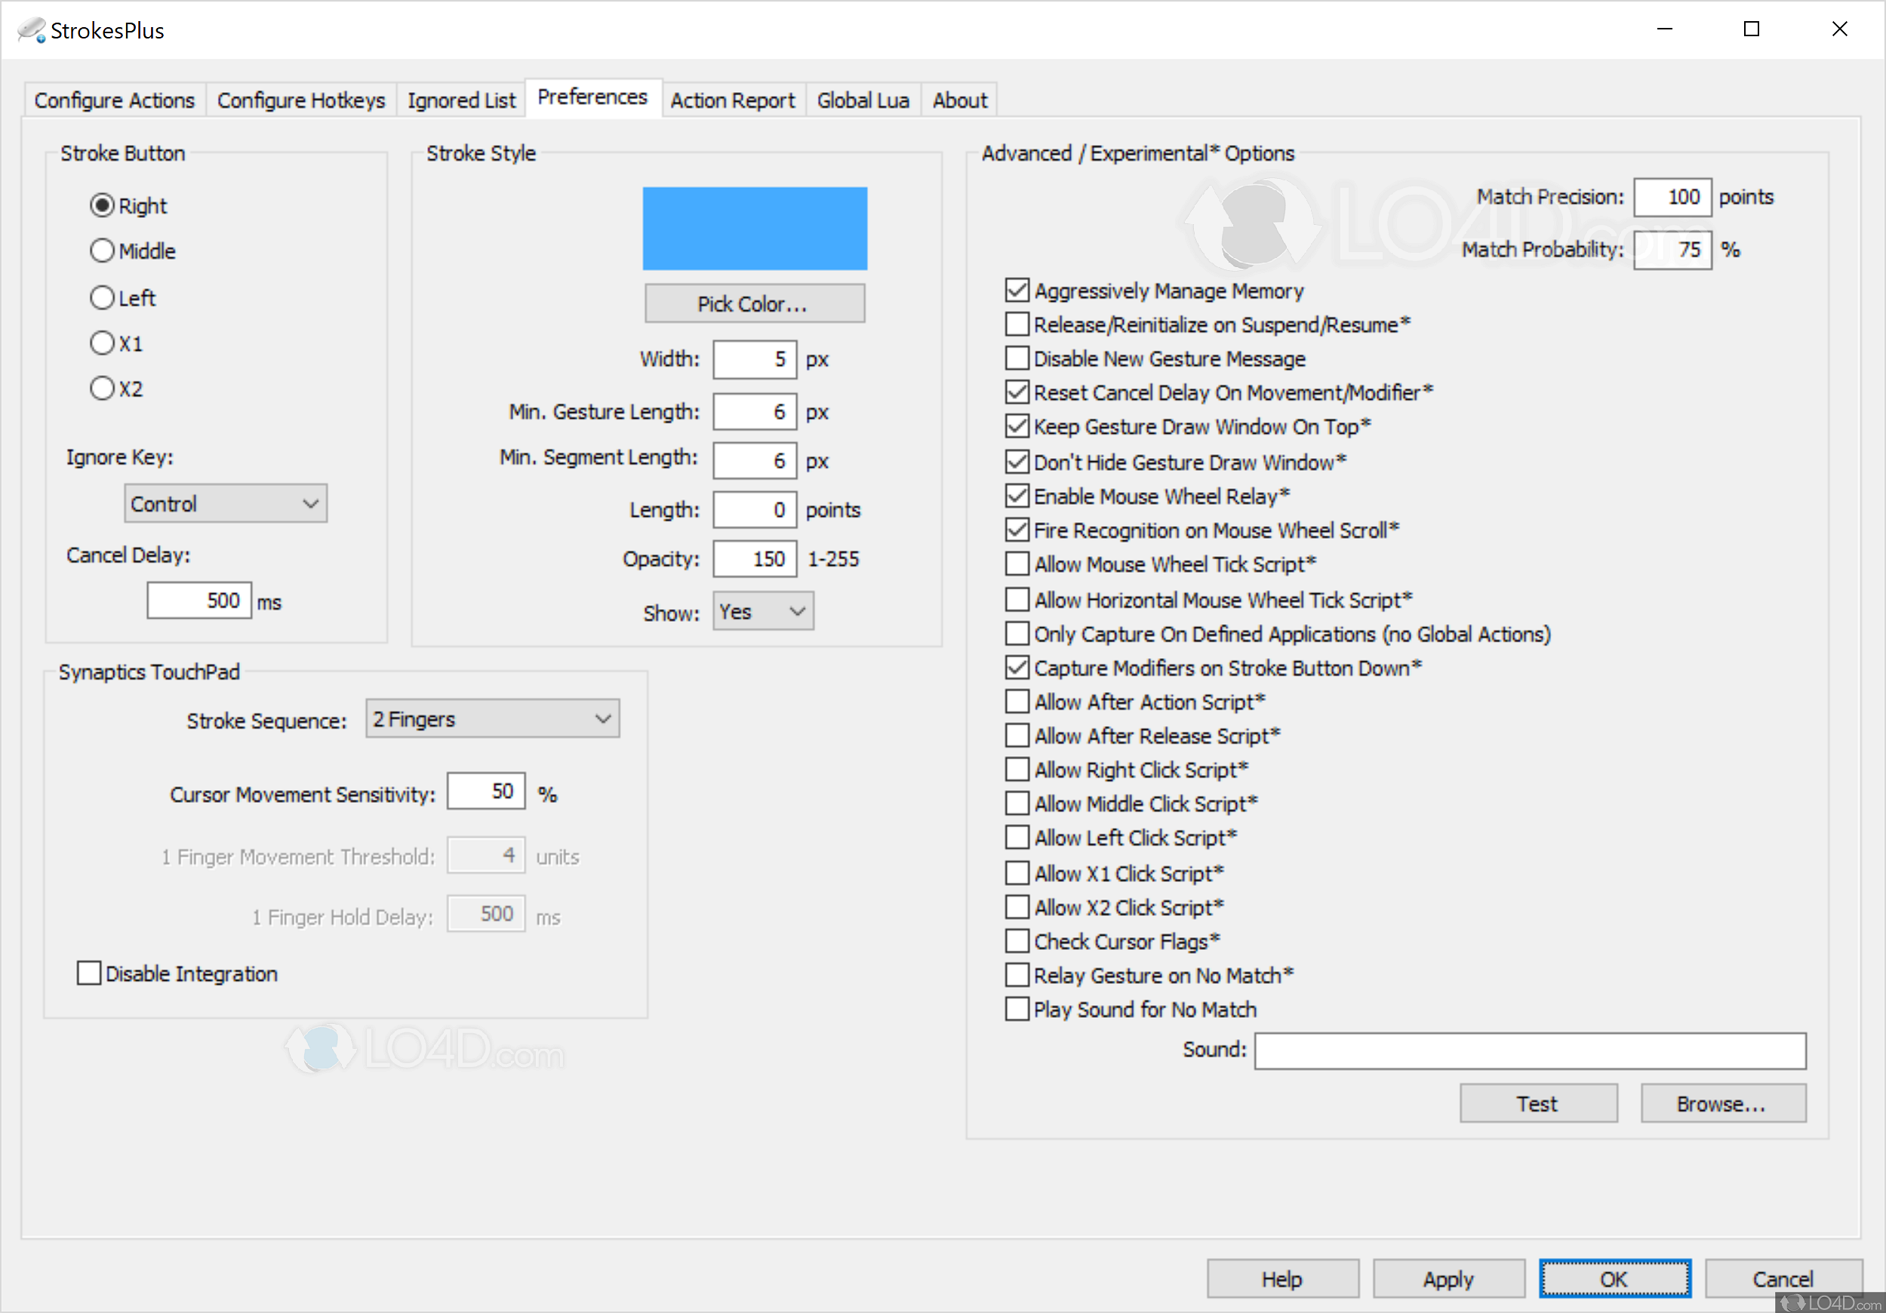Go to the Action Report tab
Image resolution: width=1886 pixels, height=1313 pixels.
(x=732, y=100)
